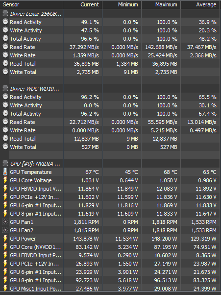The height and width of the screenshot is (295, 221).
Task: Click the GPU Power lightning bolt icon
Action: [x=5, y=239]
